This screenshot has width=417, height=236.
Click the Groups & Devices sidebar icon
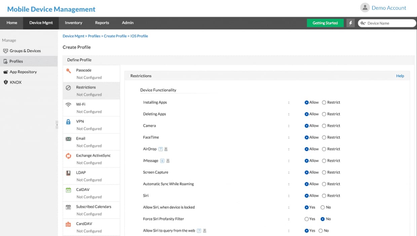[x=5, y=51]
